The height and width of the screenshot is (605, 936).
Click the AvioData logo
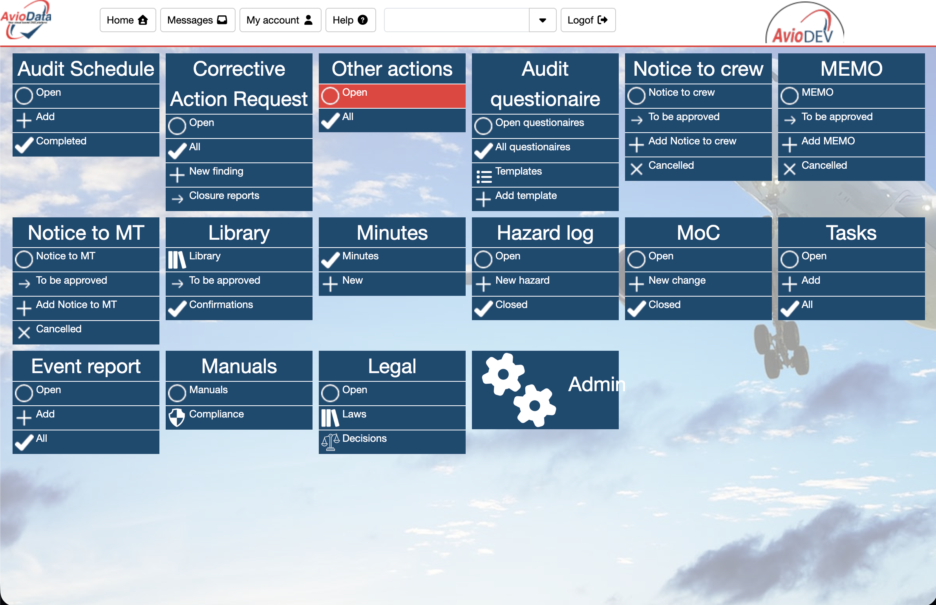pos(26,20)
